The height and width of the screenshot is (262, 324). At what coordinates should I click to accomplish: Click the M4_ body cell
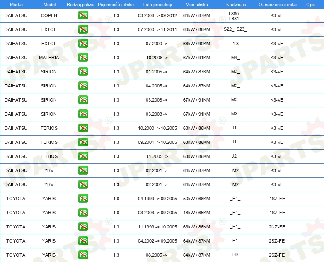click(235, 58)
